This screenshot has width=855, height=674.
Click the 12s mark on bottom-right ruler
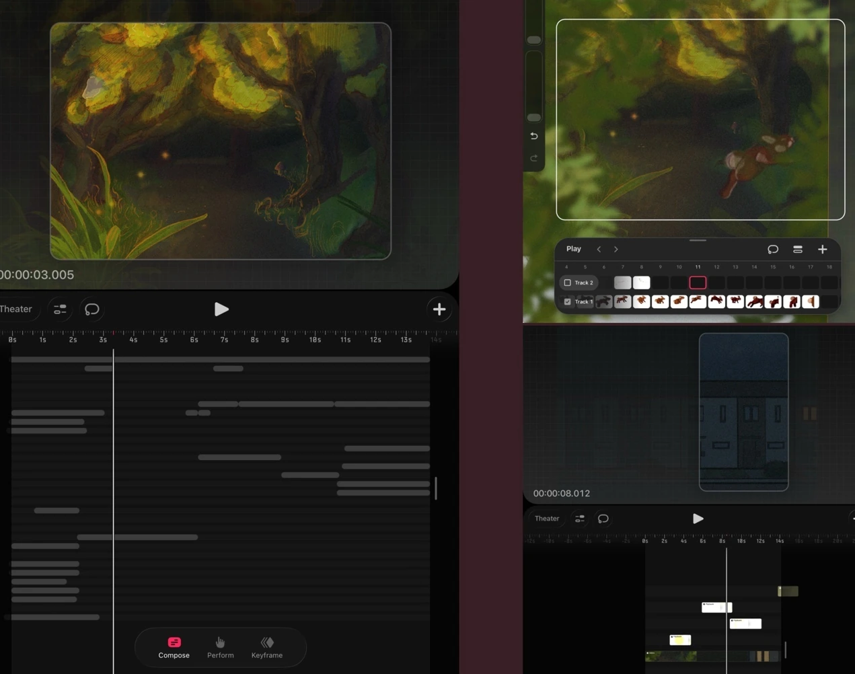760,541
